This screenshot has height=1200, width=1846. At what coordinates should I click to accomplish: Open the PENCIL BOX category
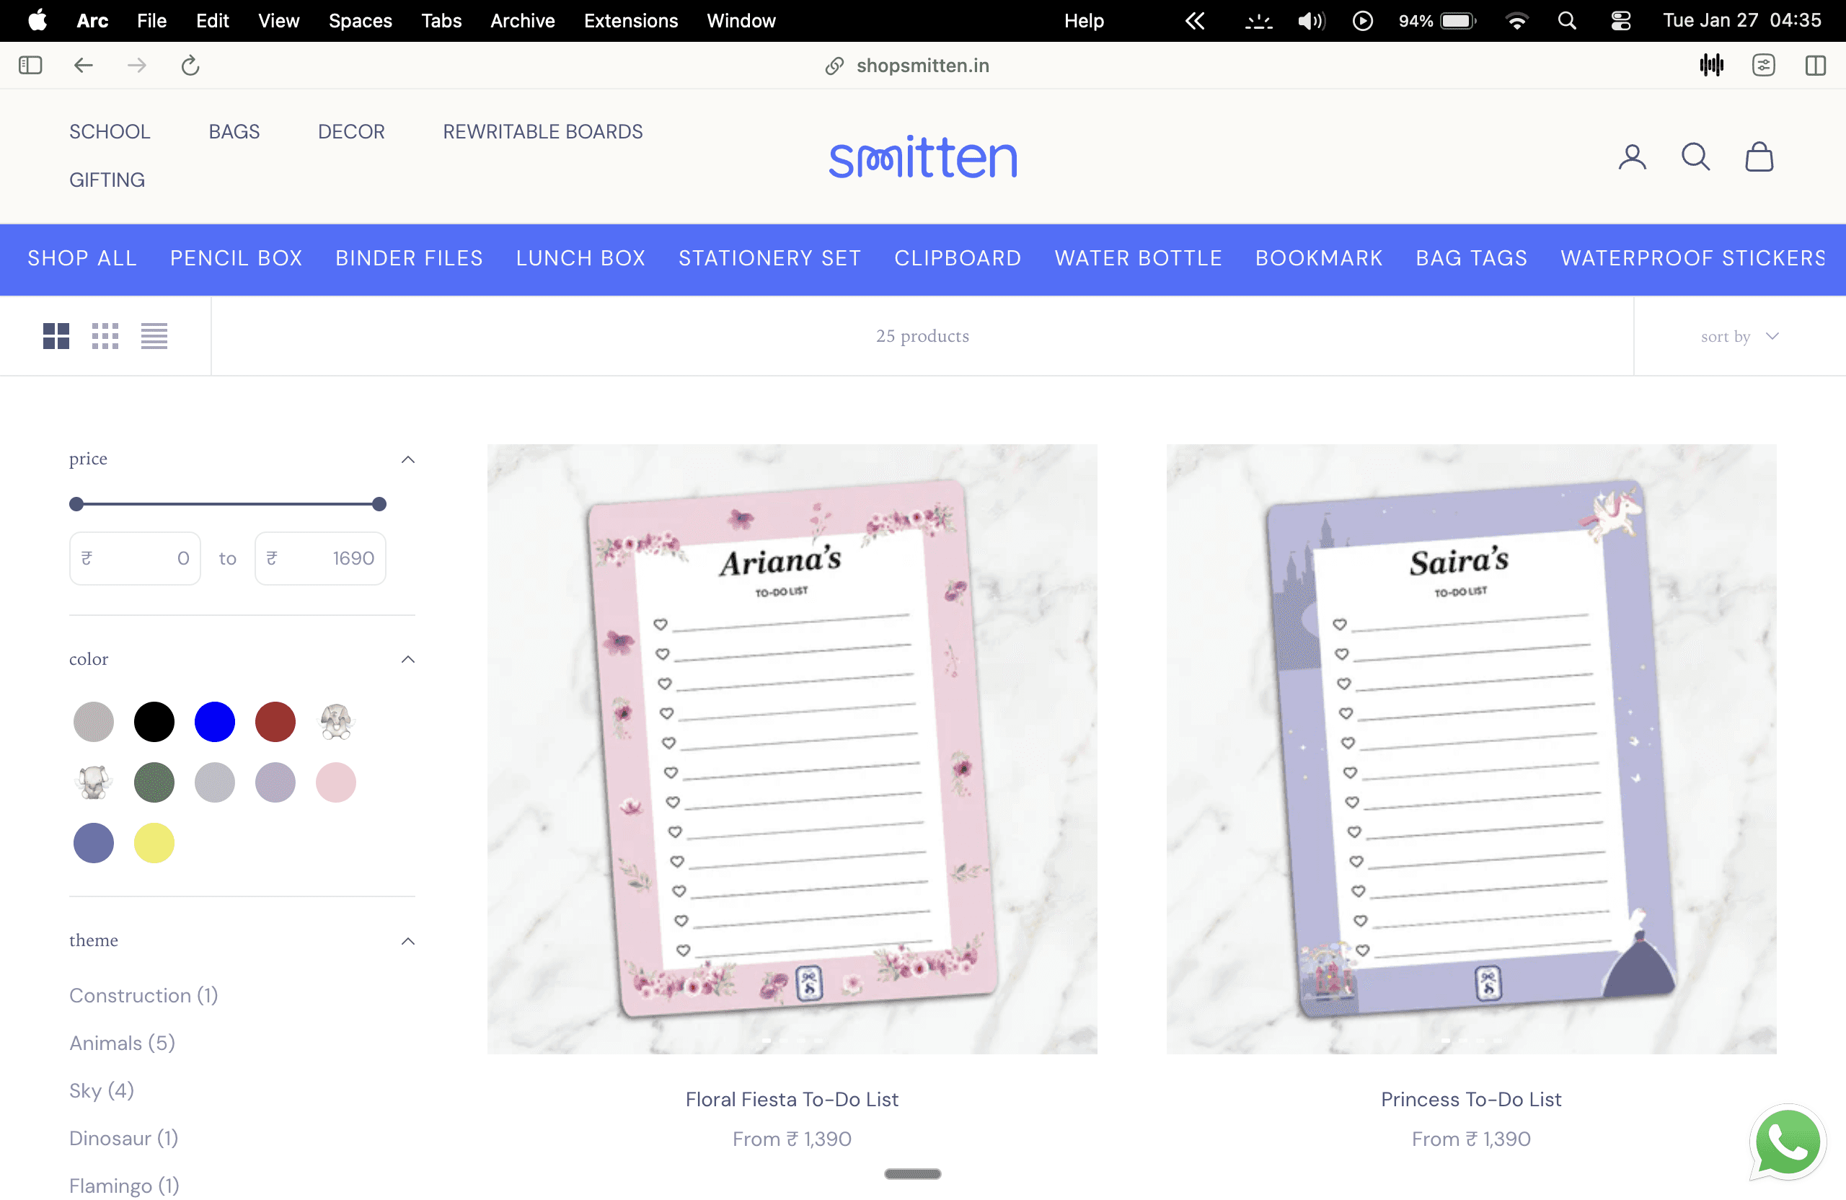tap(236, 258)
